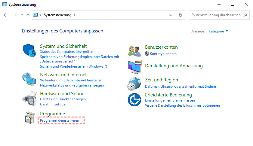Go up one folder level arrow
This screenshot has height=146, width=253.
pyautogui.click(x=28, y=15)
